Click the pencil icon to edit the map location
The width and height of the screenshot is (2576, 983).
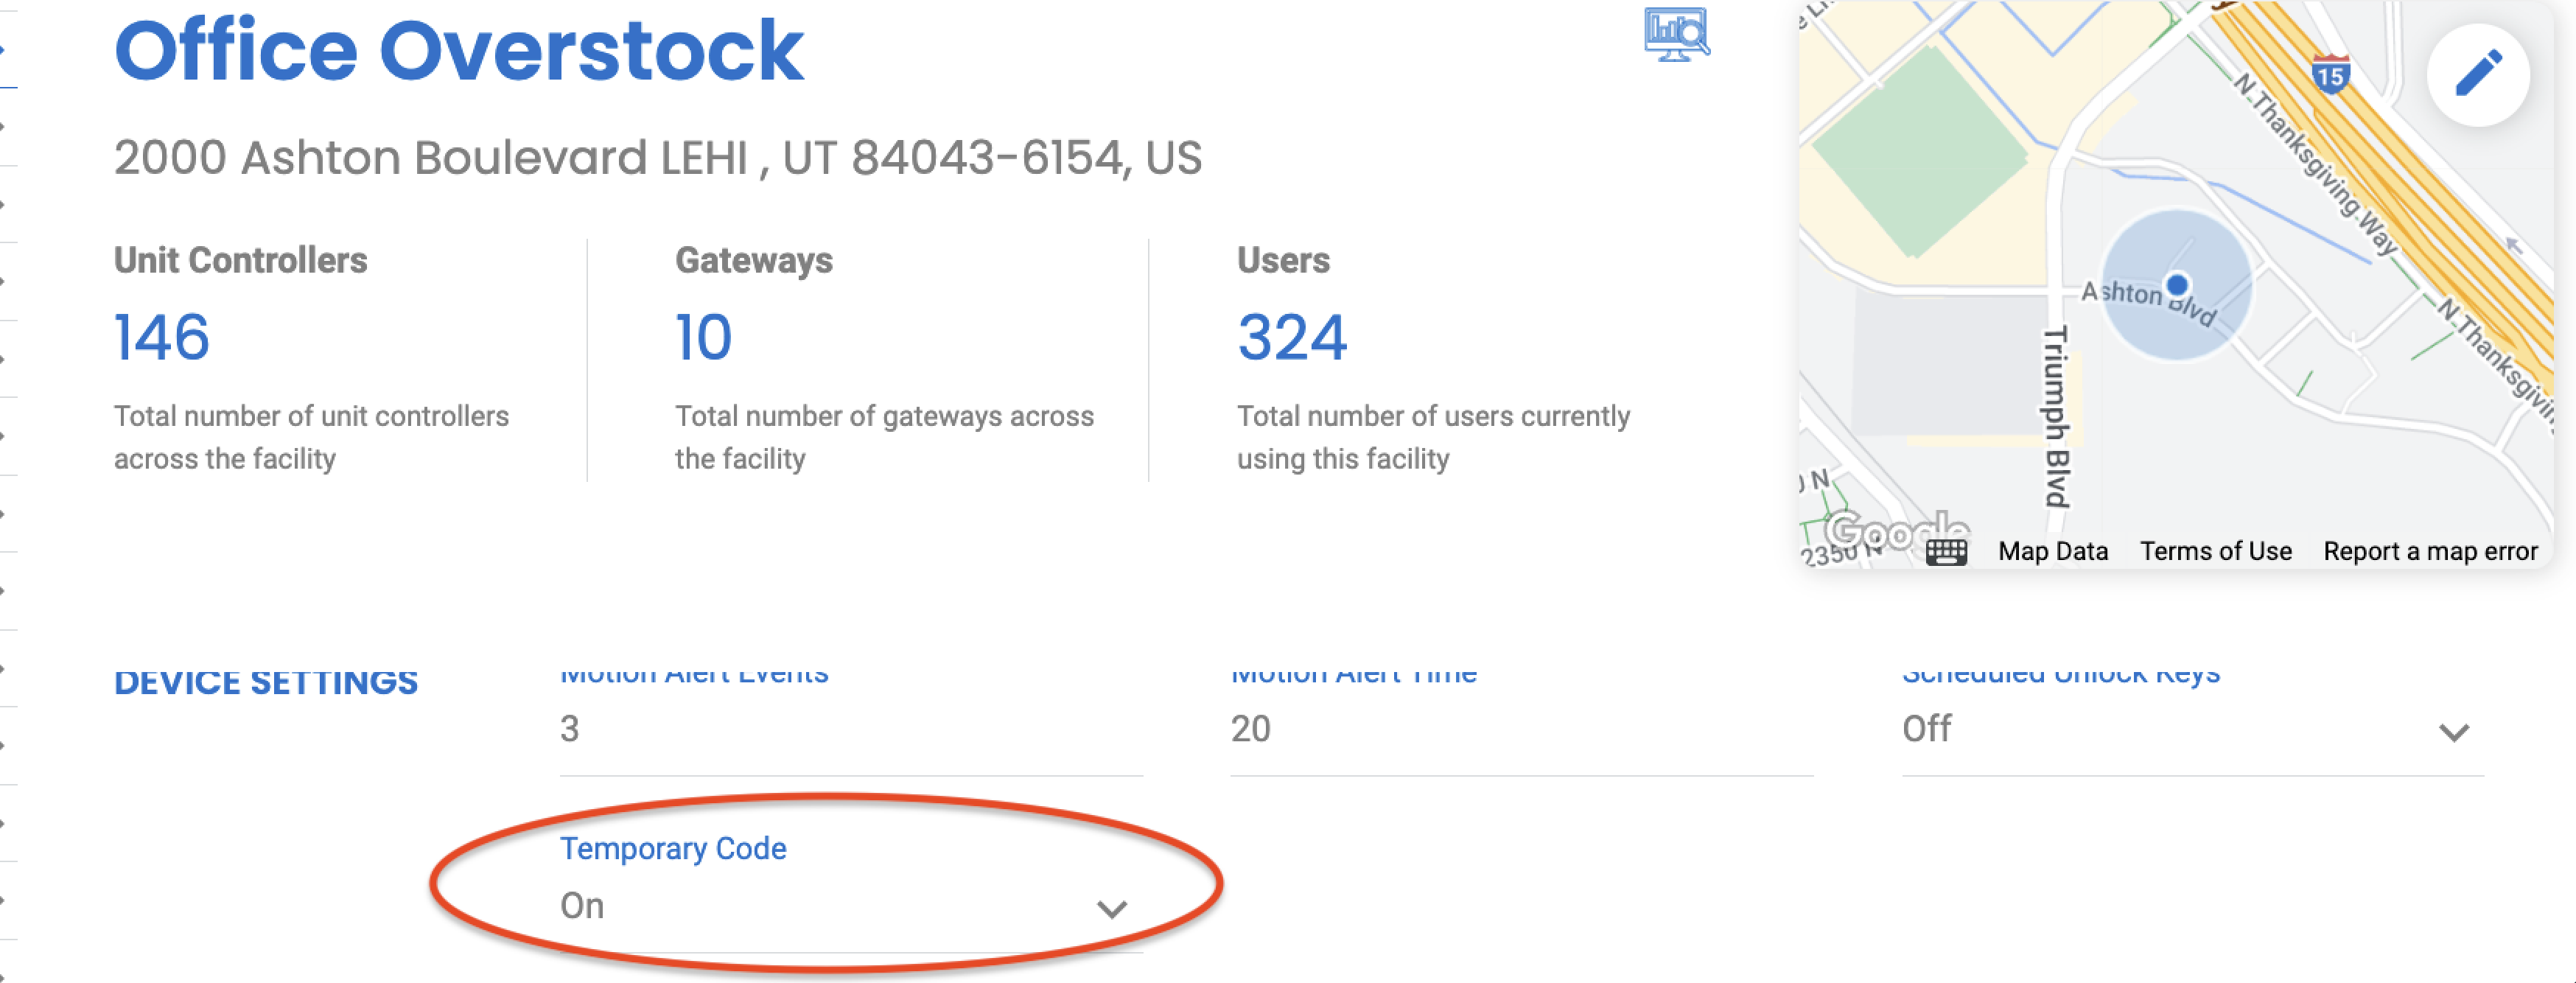2477,74
